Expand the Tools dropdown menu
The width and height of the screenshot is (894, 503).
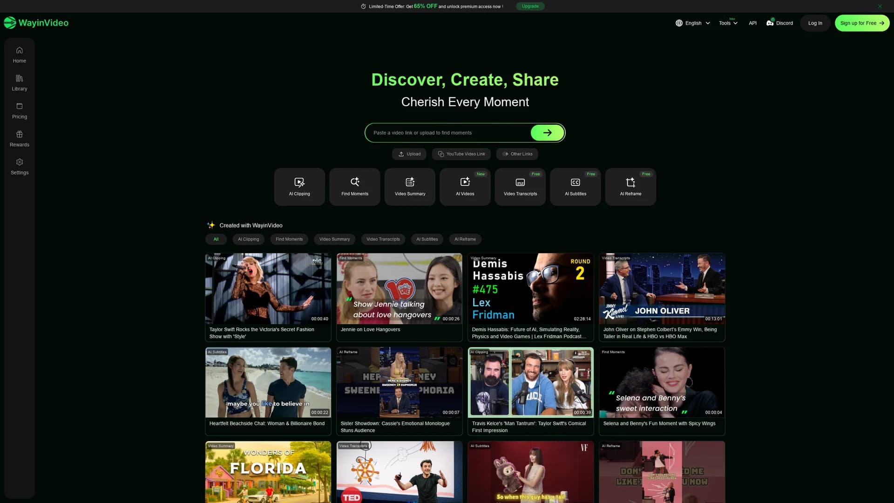(728, 23)
